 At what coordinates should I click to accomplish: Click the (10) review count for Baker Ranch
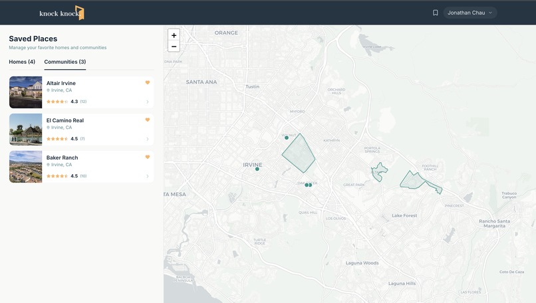tap(83, 176)
